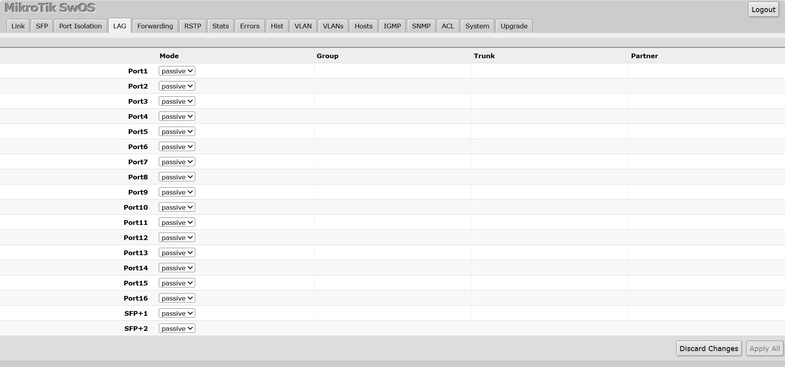Open the Hosts tab
The image size is (785, 367).
pos(363,26)
